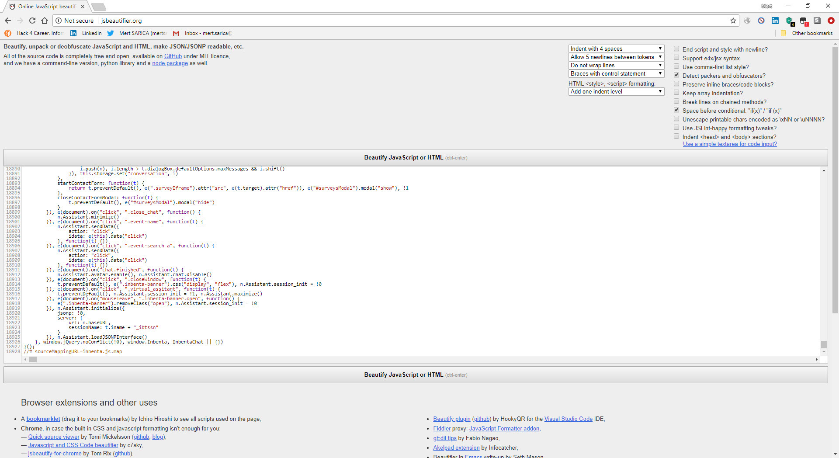
Task: Open the 'Indent with 4 spaces' dropdown
Action: (x=616, y=49)
